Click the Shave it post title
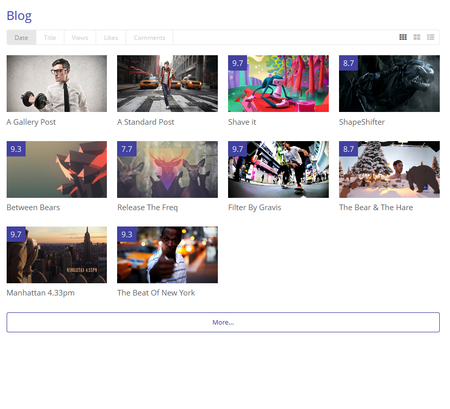The width and height of the screenshot is (450, 409). click(242, 122)
